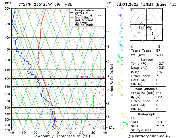Viewport: 179px width, 138px height.
Task: Click the 350 hPa pressure label
Action: click(x=8, y=24)
